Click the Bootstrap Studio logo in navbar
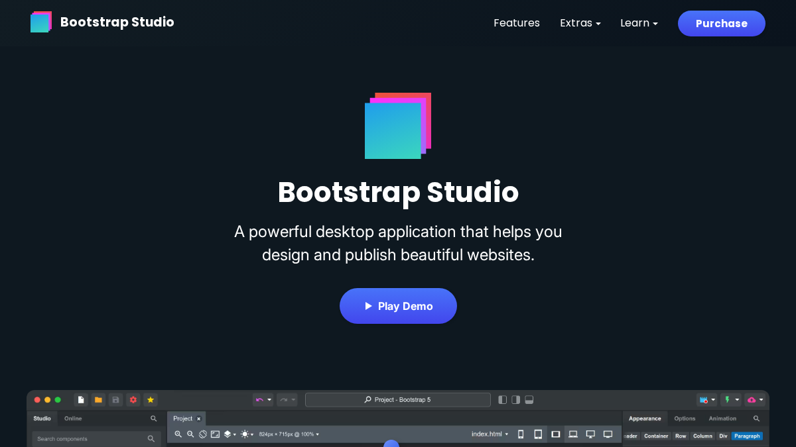 point(41,22)
